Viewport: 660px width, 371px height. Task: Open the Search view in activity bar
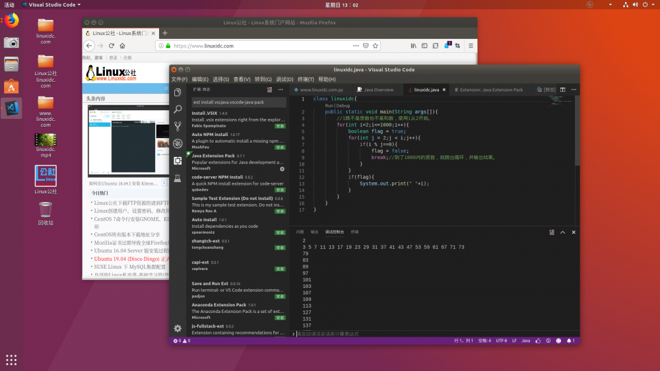pos(178,109)
